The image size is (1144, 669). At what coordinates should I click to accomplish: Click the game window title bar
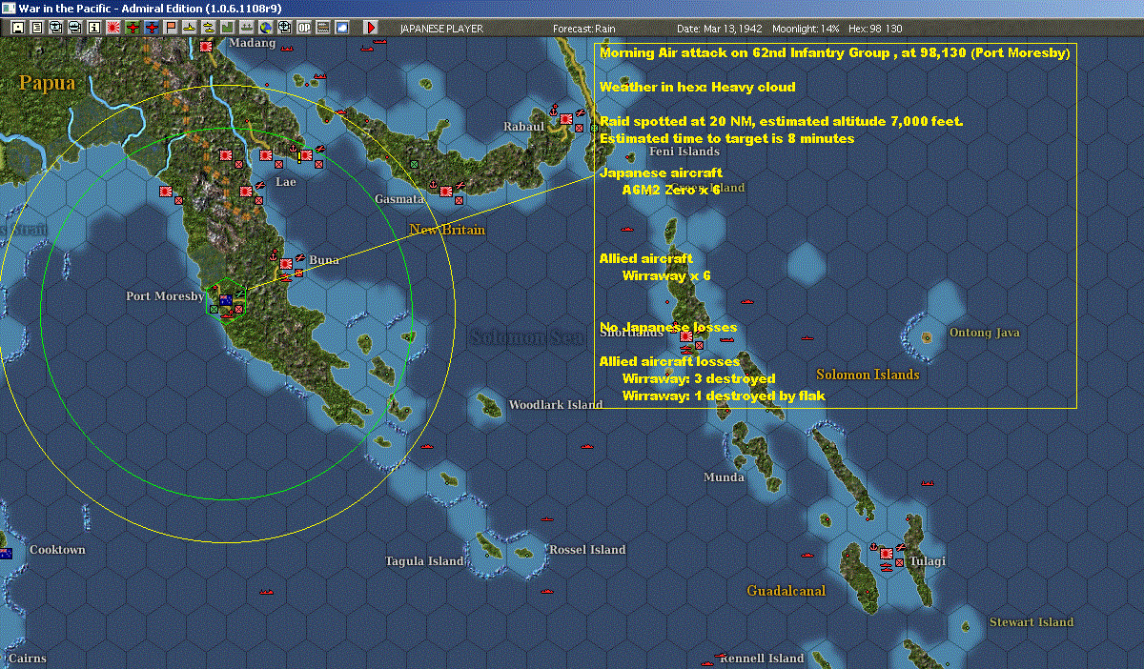click(572, 8)
